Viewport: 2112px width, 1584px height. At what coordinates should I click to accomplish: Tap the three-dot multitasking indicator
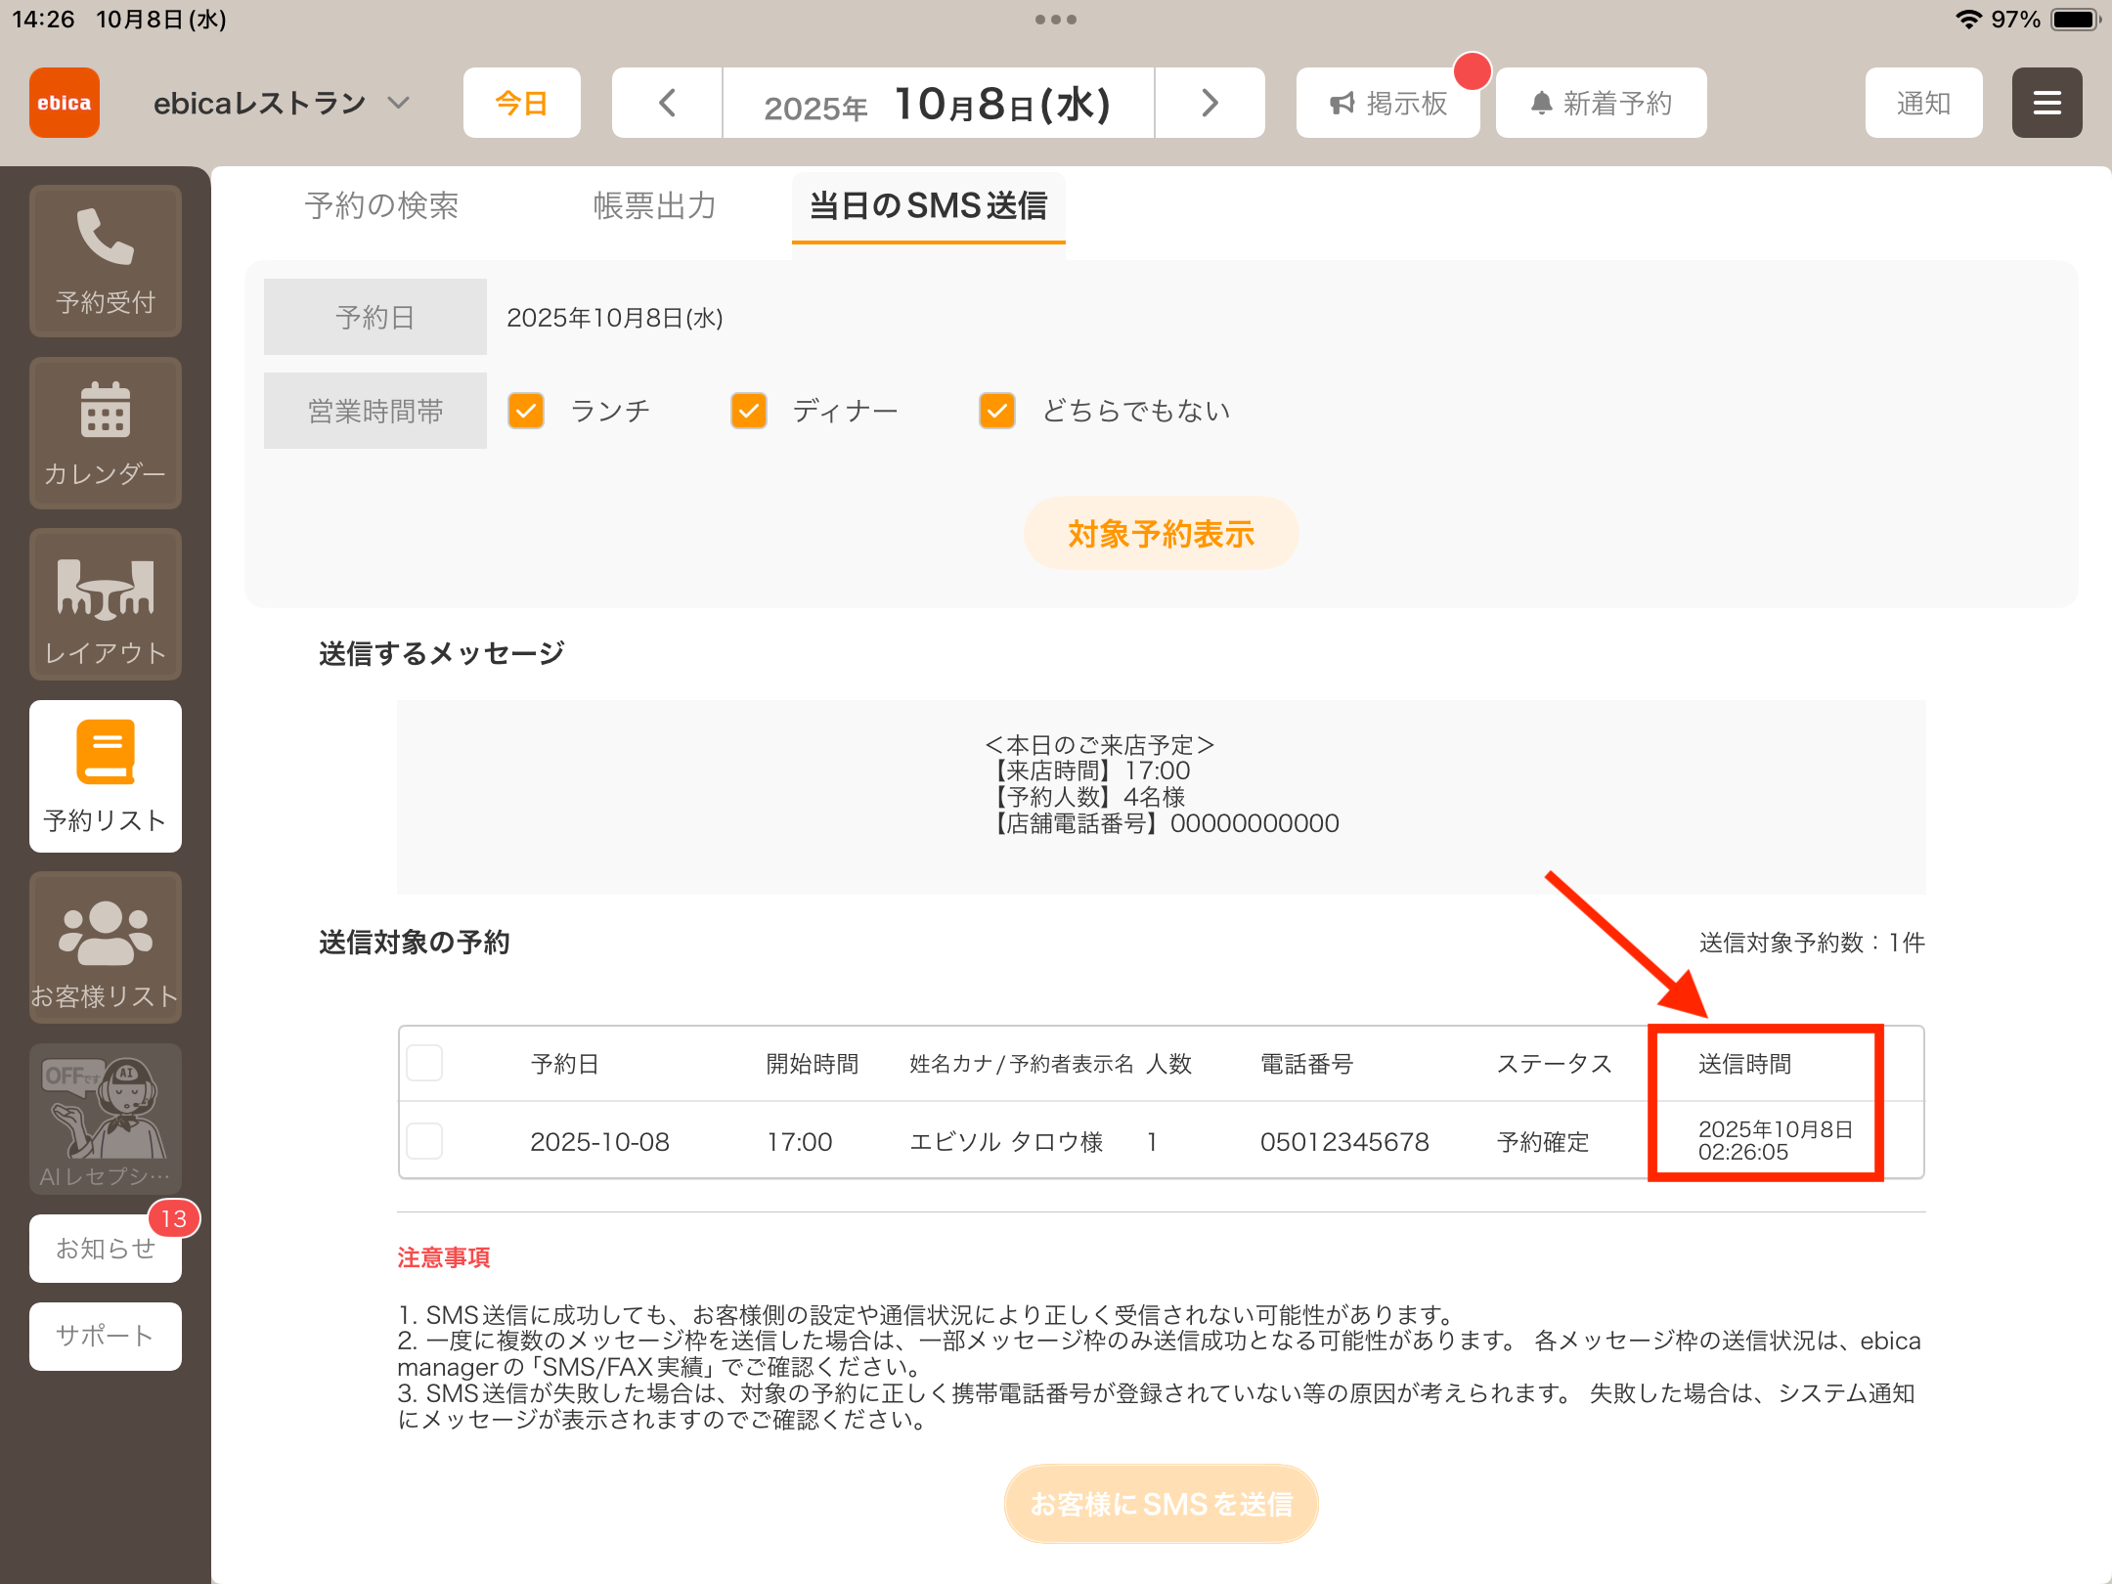pyautogui.click(x=1056, y=20)
